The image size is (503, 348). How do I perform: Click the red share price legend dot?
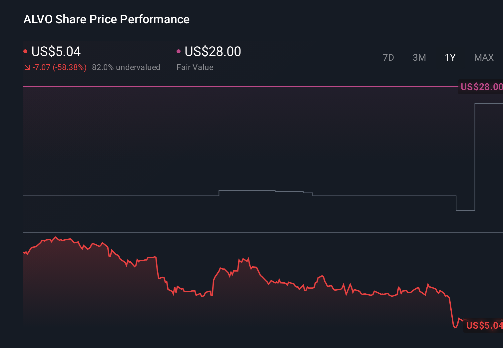25,51
